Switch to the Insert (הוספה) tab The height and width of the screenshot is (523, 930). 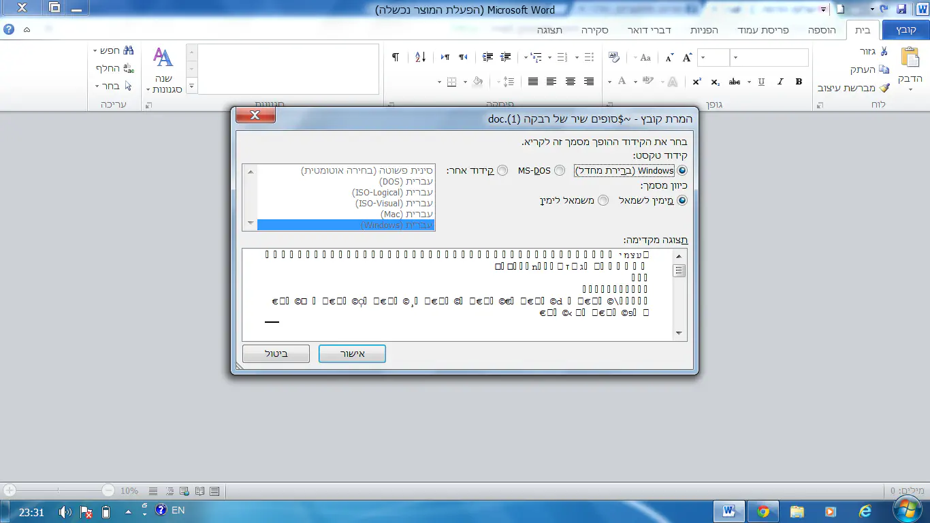point(822,31)
